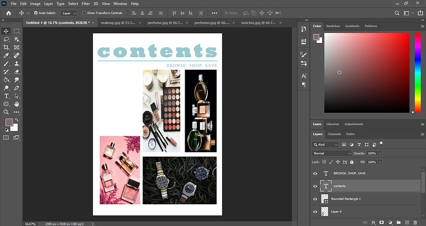This screenshot has width=426, height=226.
Task: Toggle lock transparent pixels
Action: click(x=324, y=162)
